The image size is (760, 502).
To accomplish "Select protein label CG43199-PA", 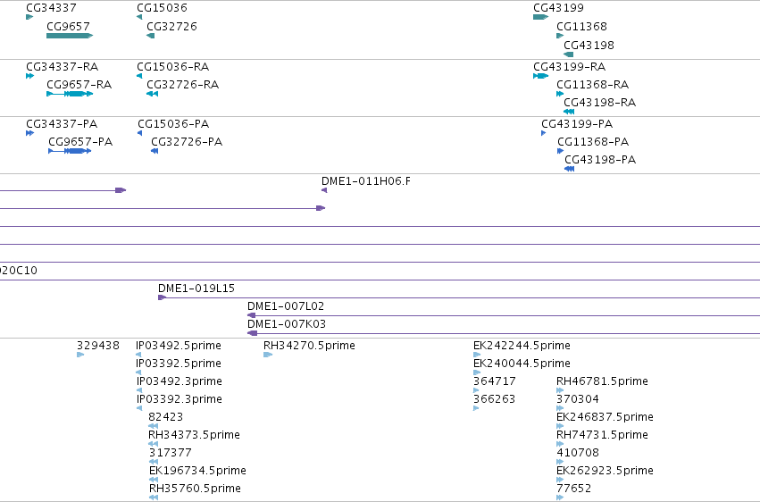I will (x=577, y=124).
